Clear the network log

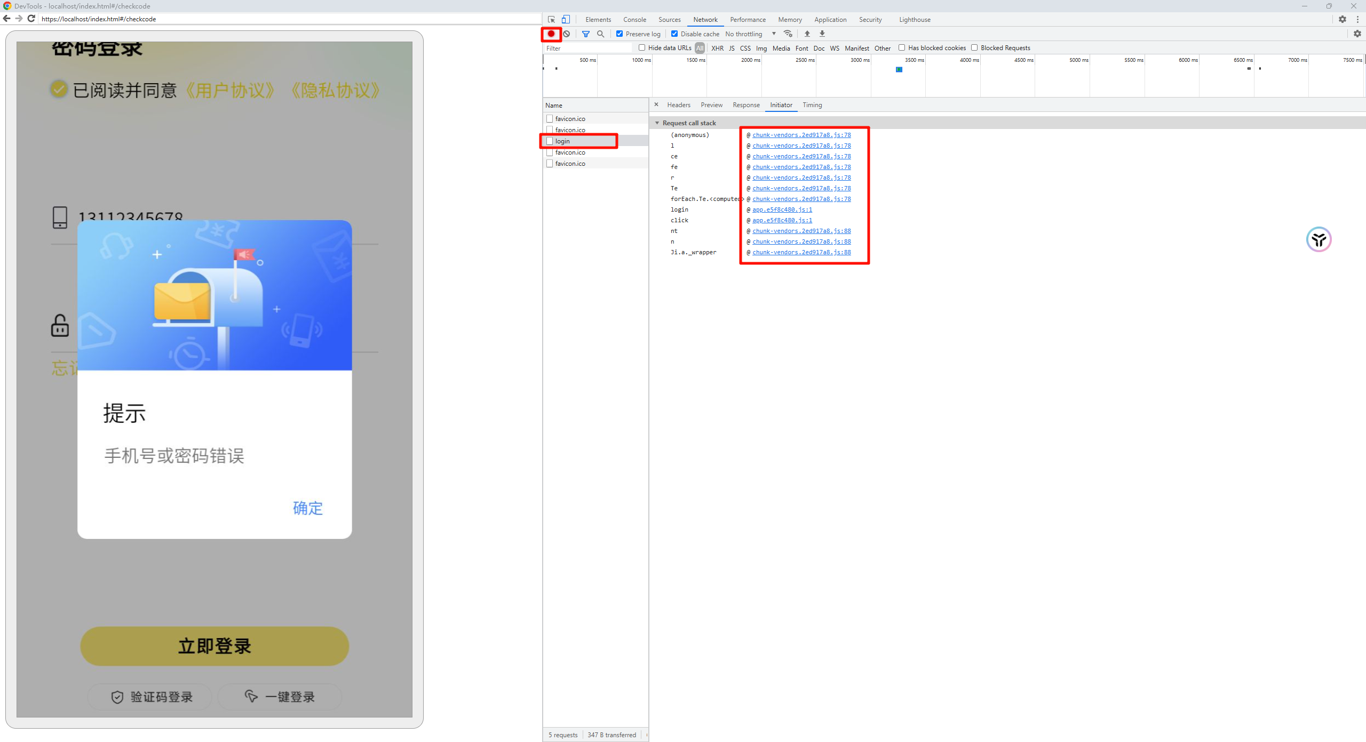(x=567, y=34)
